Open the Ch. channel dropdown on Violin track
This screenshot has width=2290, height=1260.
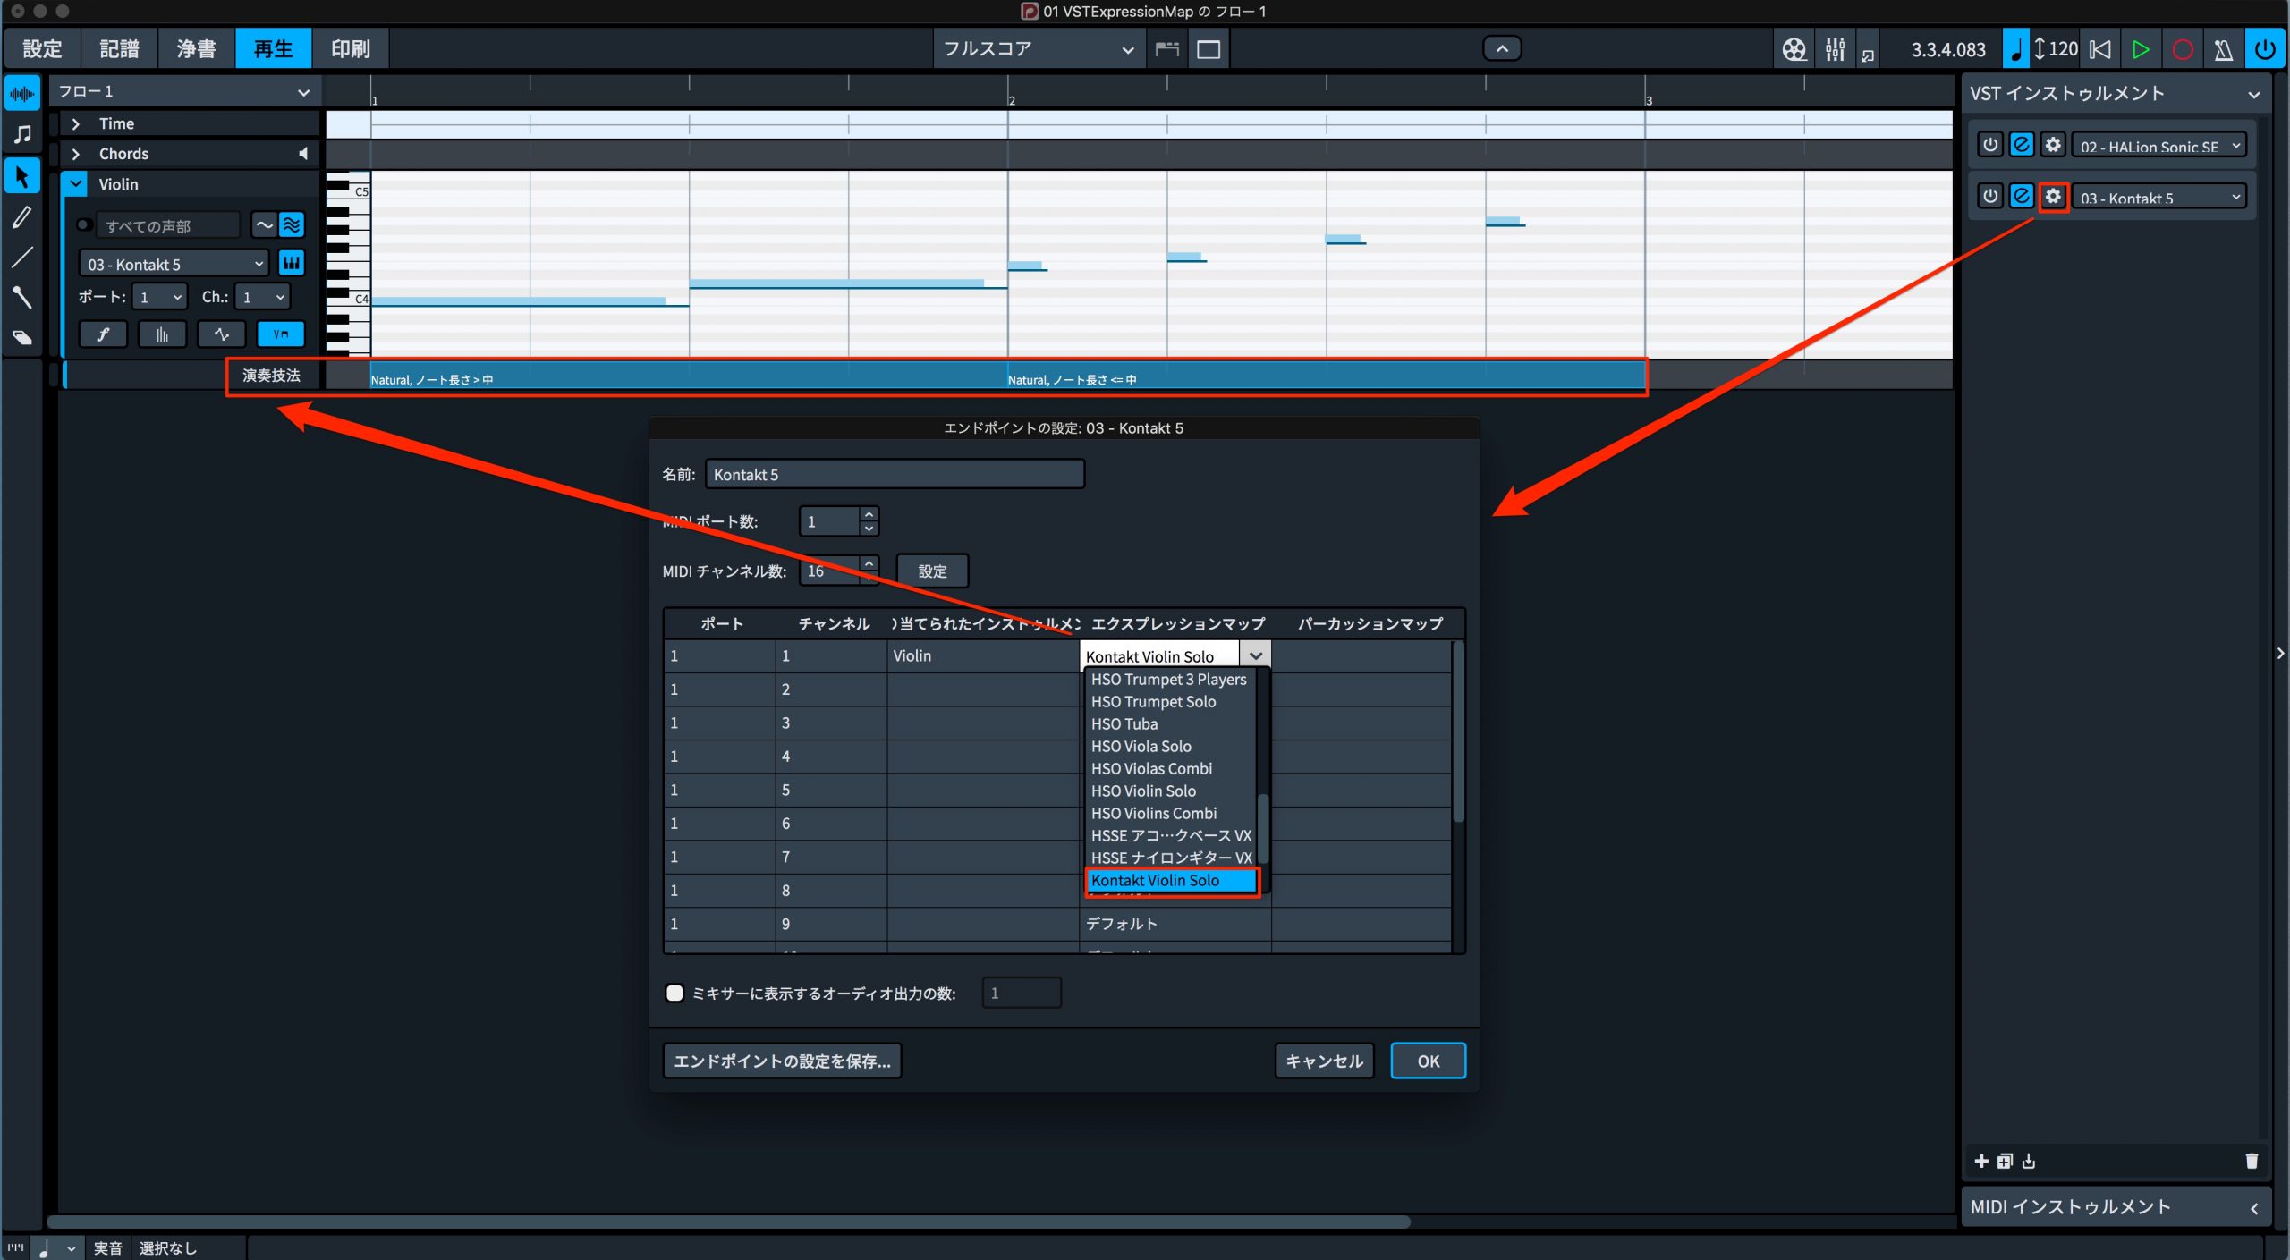(262, 297)
